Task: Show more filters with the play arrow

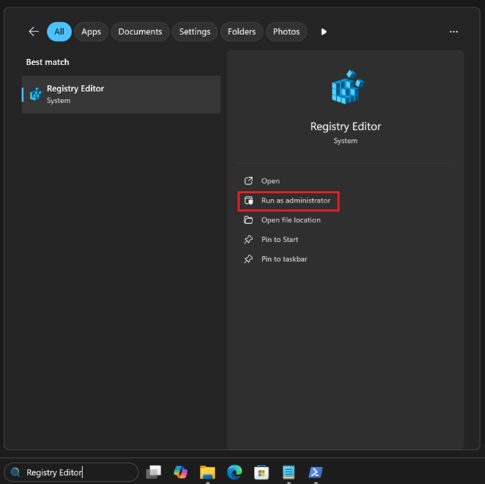Action: pos(324,32)
